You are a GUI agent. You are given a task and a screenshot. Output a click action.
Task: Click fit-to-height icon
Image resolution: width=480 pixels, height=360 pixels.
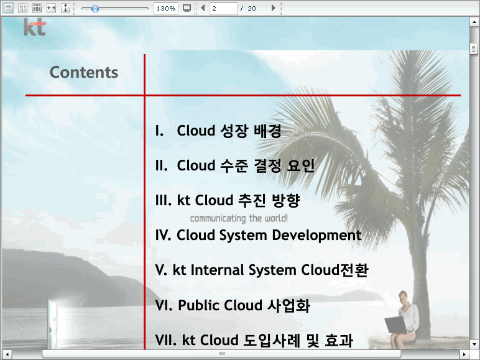pos(65,8)
